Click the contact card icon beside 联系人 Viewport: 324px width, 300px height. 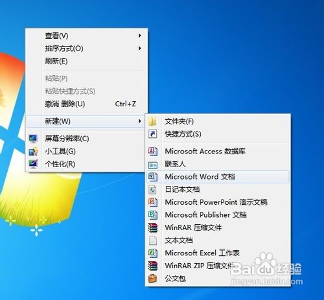click(153, 165)
